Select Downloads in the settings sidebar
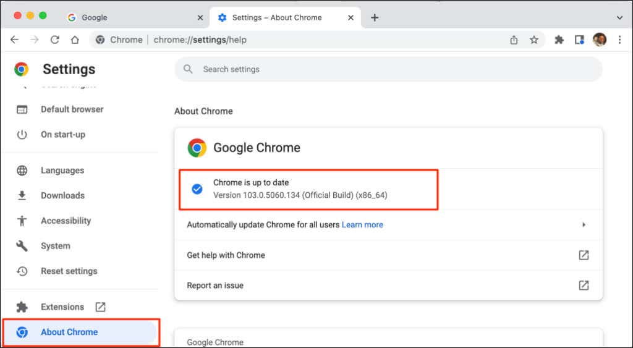The image size is (633, 348). click(x=62, y=195)
